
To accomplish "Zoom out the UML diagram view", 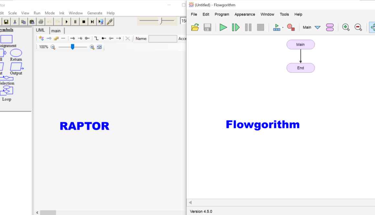I will [x=53, y=47].
